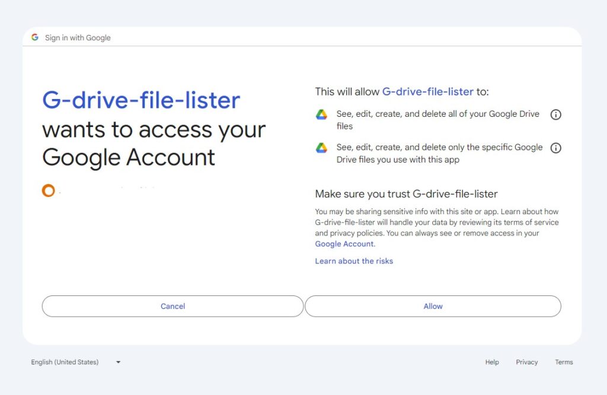The width and height of the screenshot is (607, 395).
Task: Click the "Make sure you trust G-drive-file-lister" heading
Action: pos(407,194)
